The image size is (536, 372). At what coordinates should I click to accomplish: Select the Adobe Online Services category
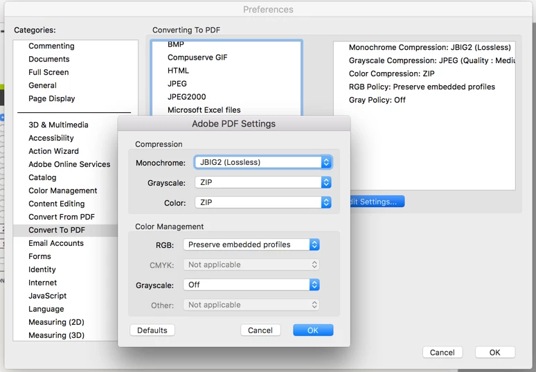(69, 164)
